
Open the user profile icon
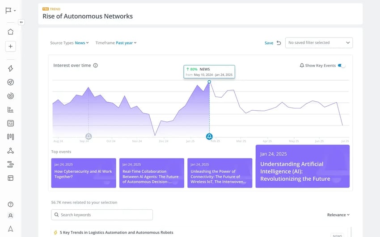coord(10,216)
